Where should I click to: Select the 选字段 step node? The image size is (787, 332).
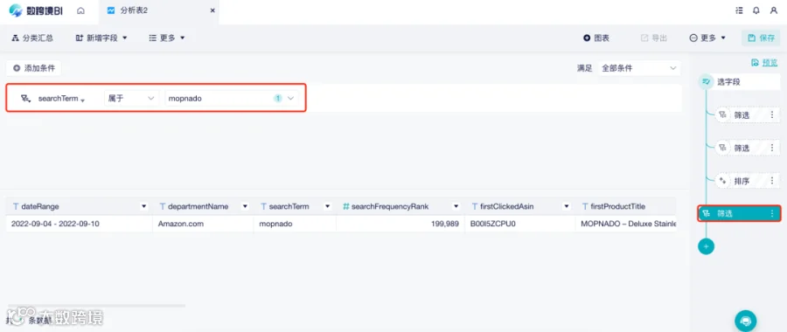coord(741,81)
